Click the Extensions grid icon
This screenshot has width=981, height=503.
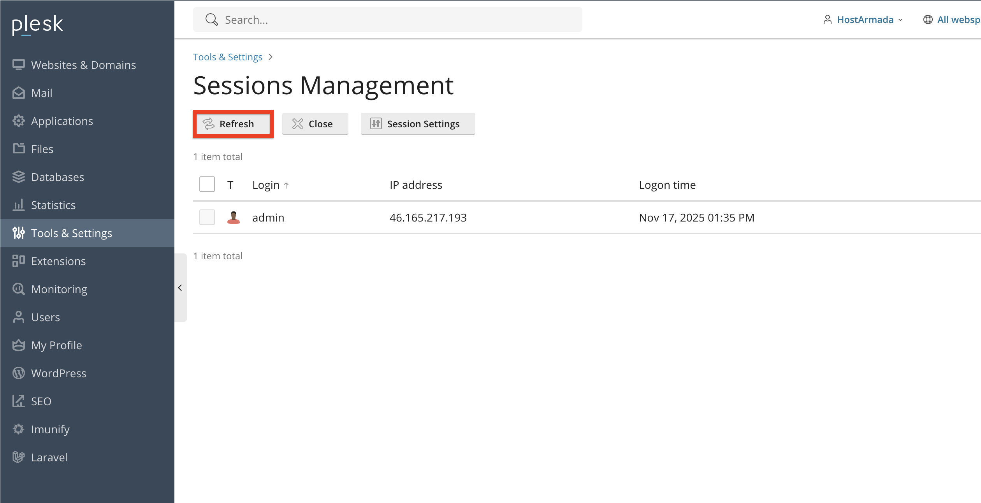(18, 261)
